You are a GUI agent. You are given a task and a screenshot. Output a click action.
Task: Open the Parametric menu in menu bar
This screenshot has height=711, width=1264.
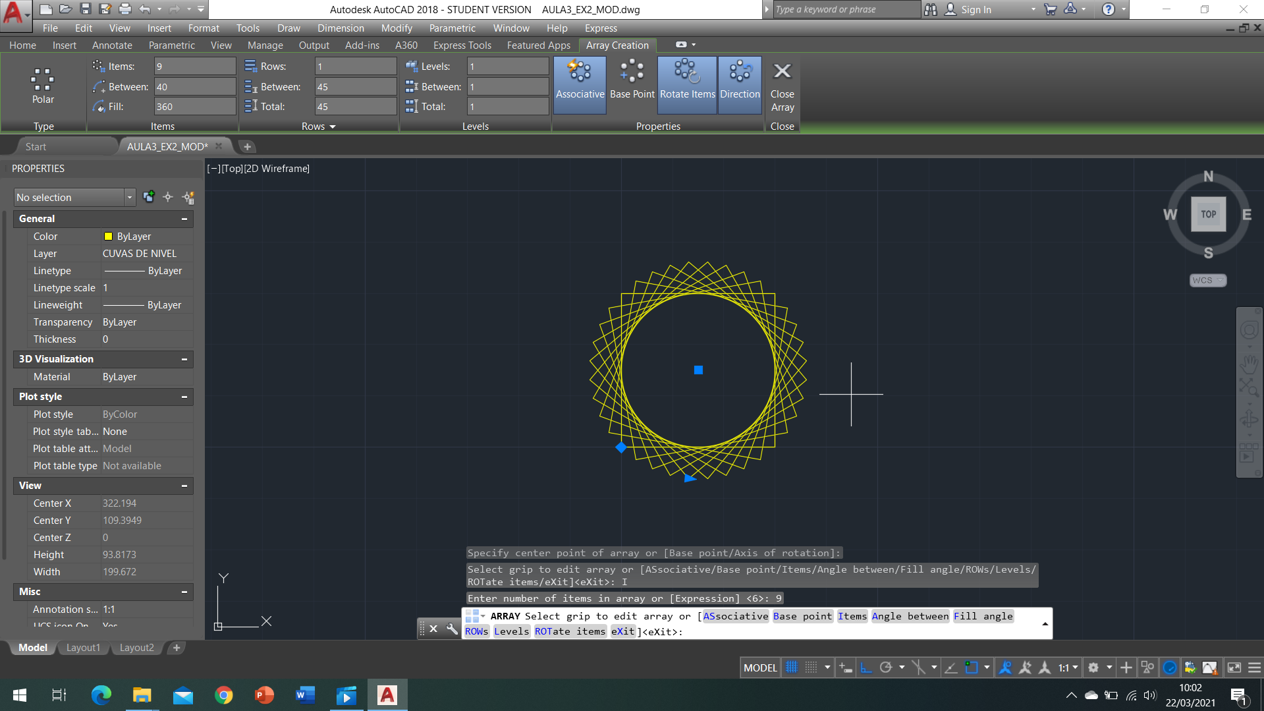pos(452,28)
